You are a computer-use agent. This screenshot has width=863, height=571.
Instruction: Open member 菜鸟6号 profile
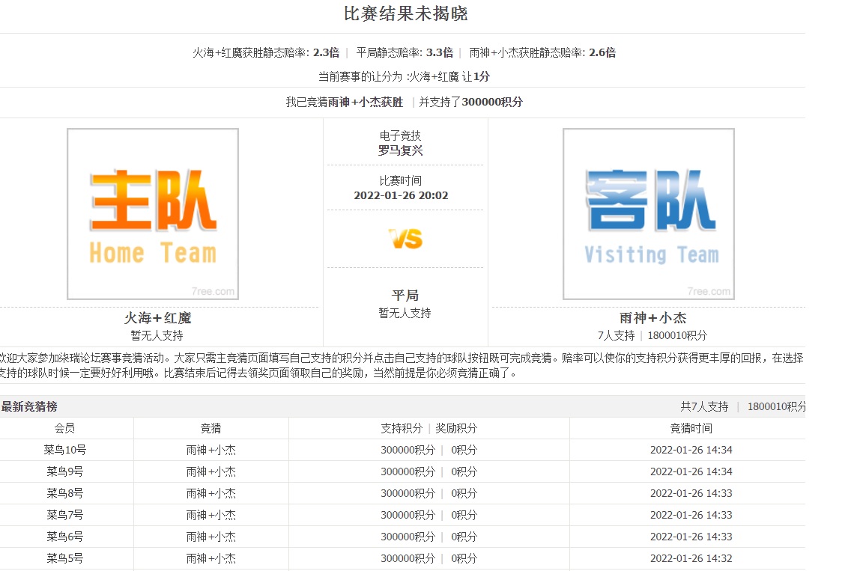tap(65, 537)
